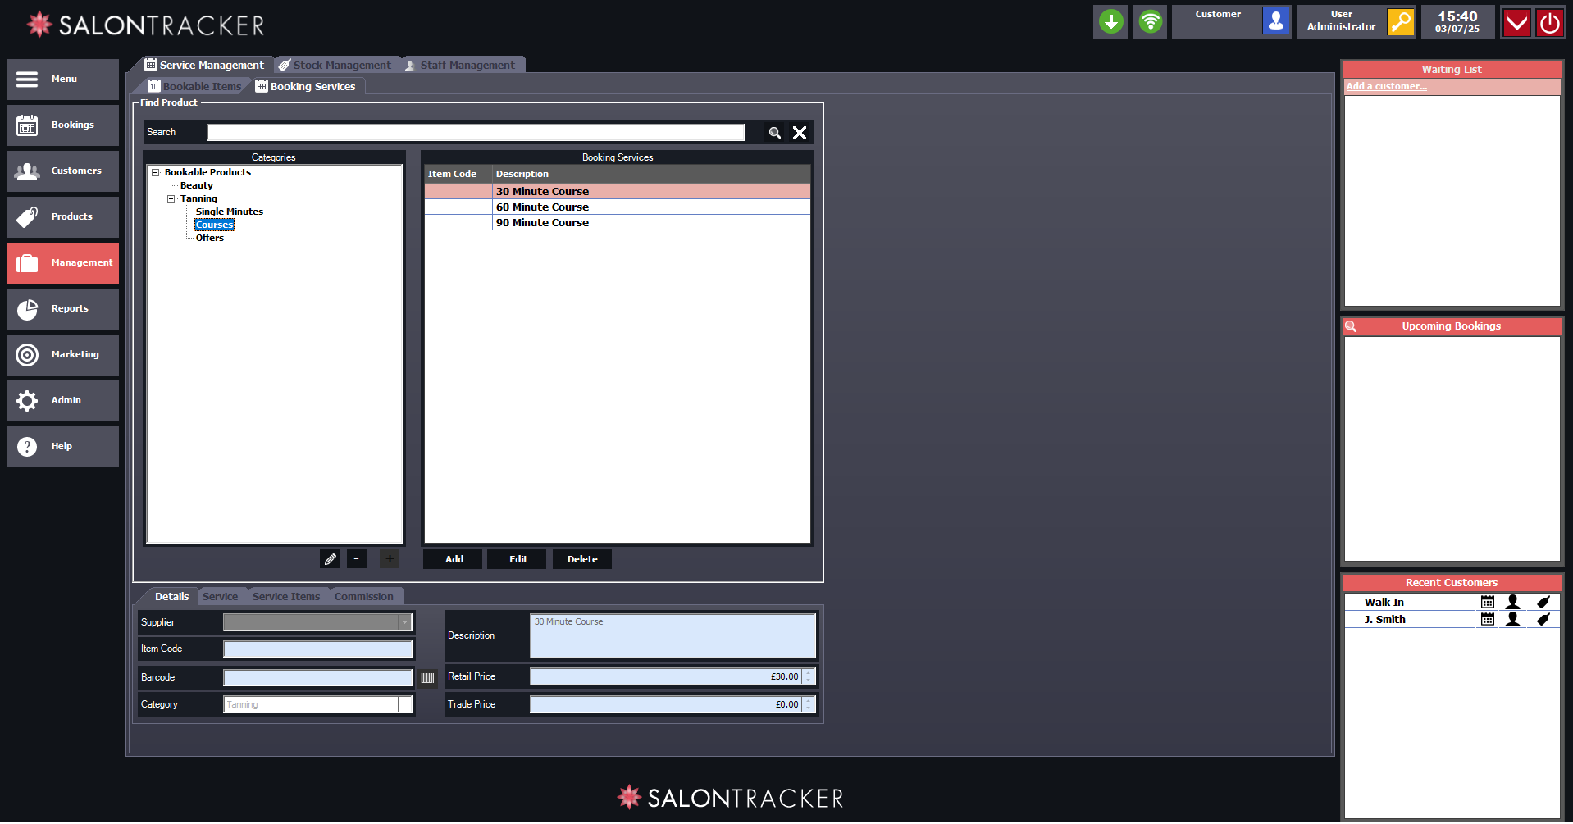Select the 30 Minute Course row
Viewport: 1573px width, 824px height.
point(618,192)
